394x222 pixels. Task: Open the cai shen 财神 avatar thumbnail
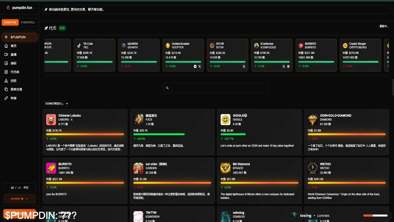tap(138, 168)
